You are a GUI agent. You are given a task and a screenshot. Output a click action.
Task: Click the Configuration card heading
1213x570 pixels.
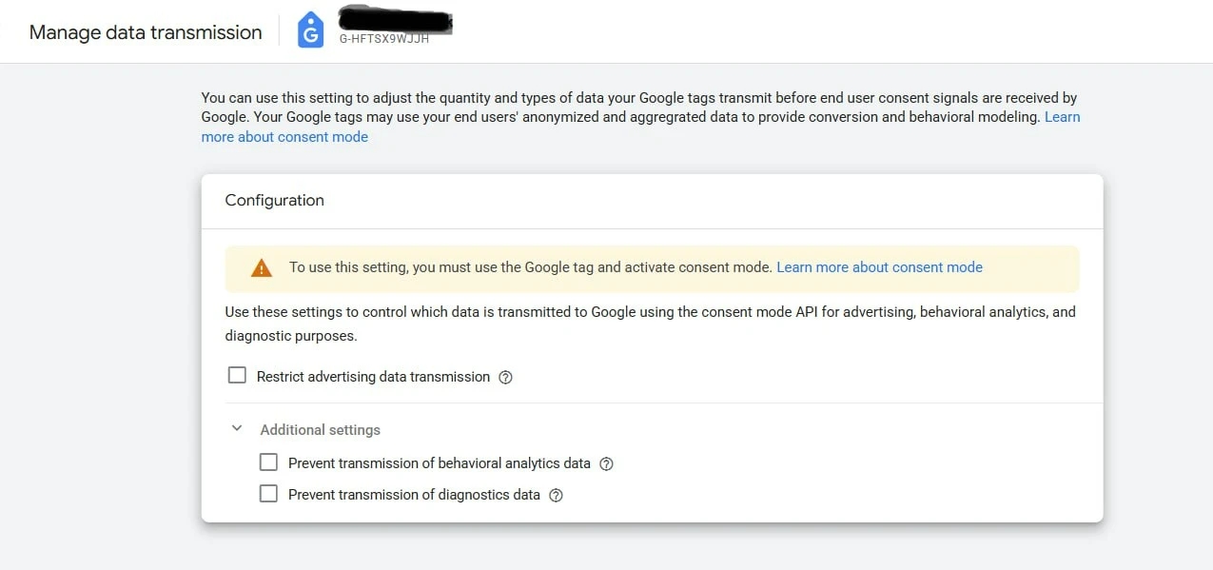[x=274, y=200]
